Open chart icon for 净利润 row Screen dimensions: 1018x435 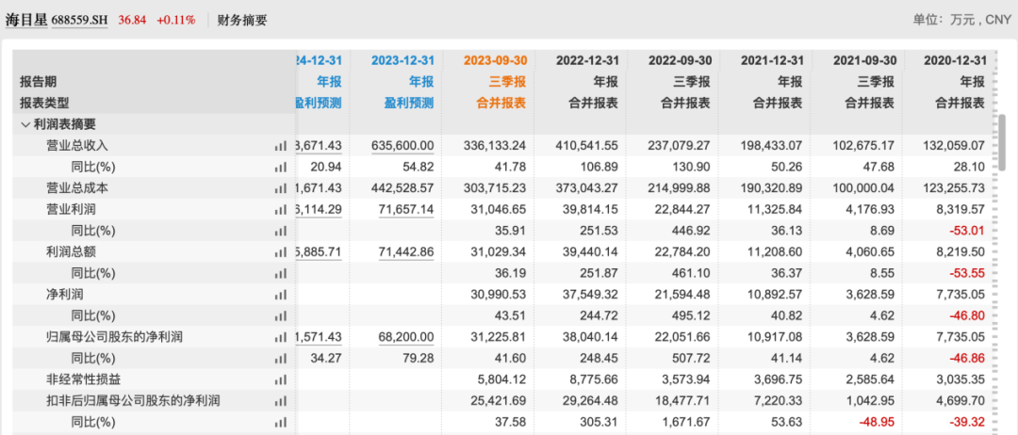[281, 295]
